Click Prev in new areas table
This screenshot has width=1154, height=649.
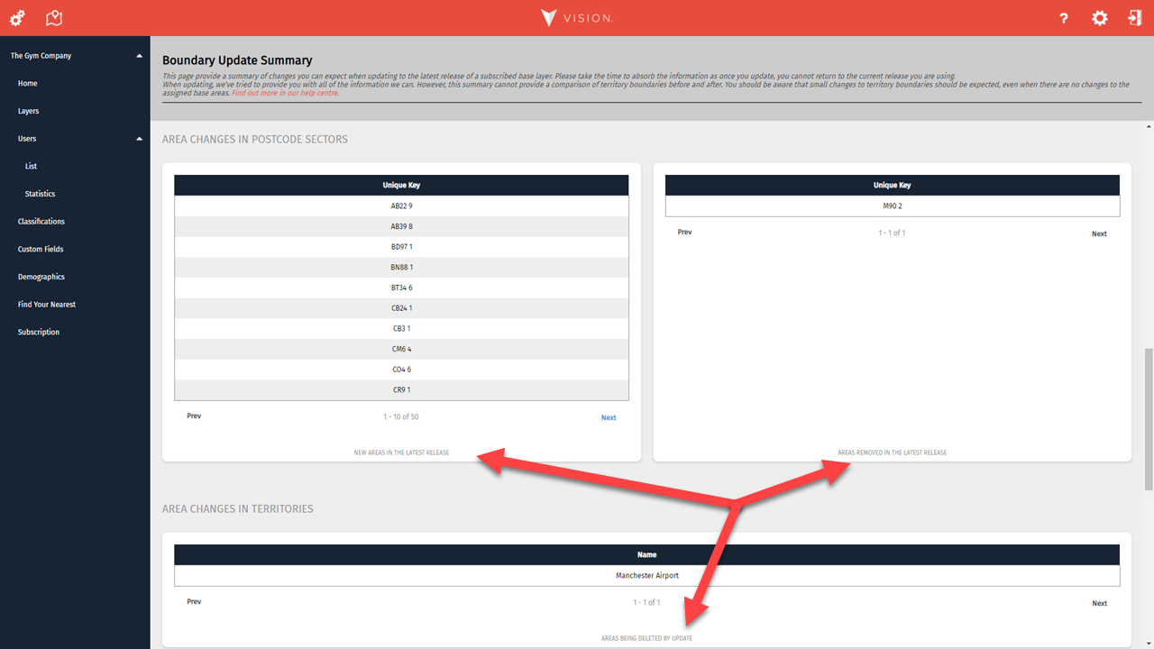(x=194, y=416)
